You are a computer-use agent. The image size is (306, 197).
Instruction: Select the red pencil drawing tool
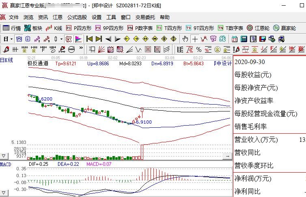click(6, 49)
